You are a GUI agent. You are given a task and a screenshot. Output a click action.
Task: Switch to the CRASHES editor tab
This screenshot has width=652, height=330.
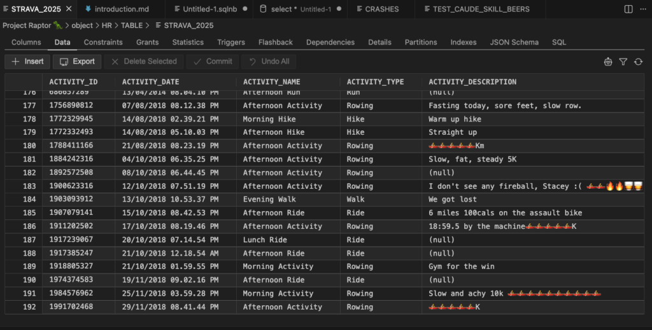click(382, 10)
